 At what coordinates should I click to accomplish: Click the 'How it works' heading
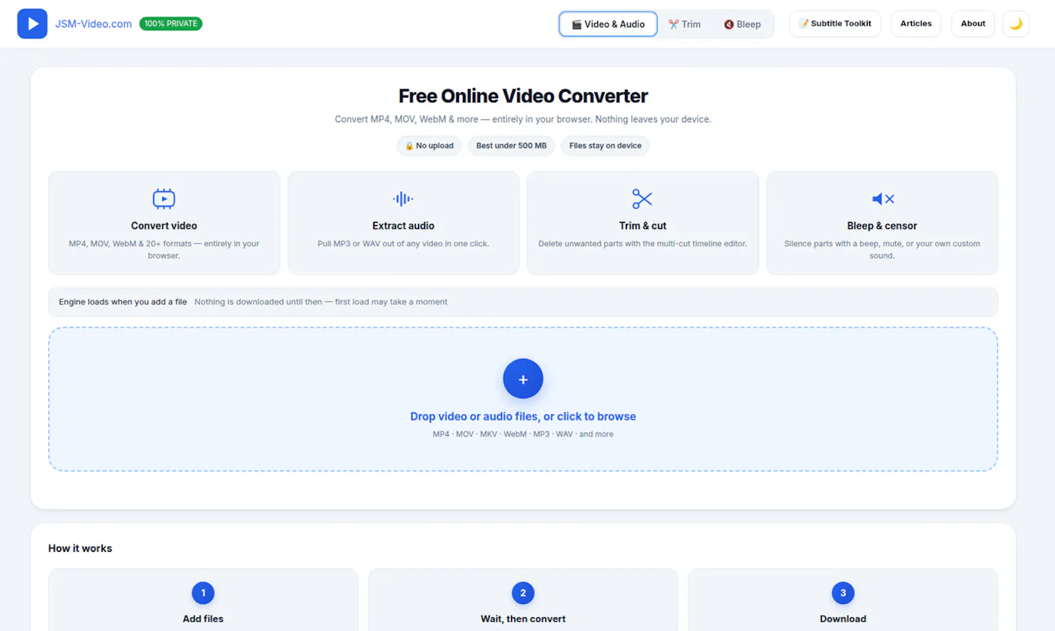tap(80, 548)
